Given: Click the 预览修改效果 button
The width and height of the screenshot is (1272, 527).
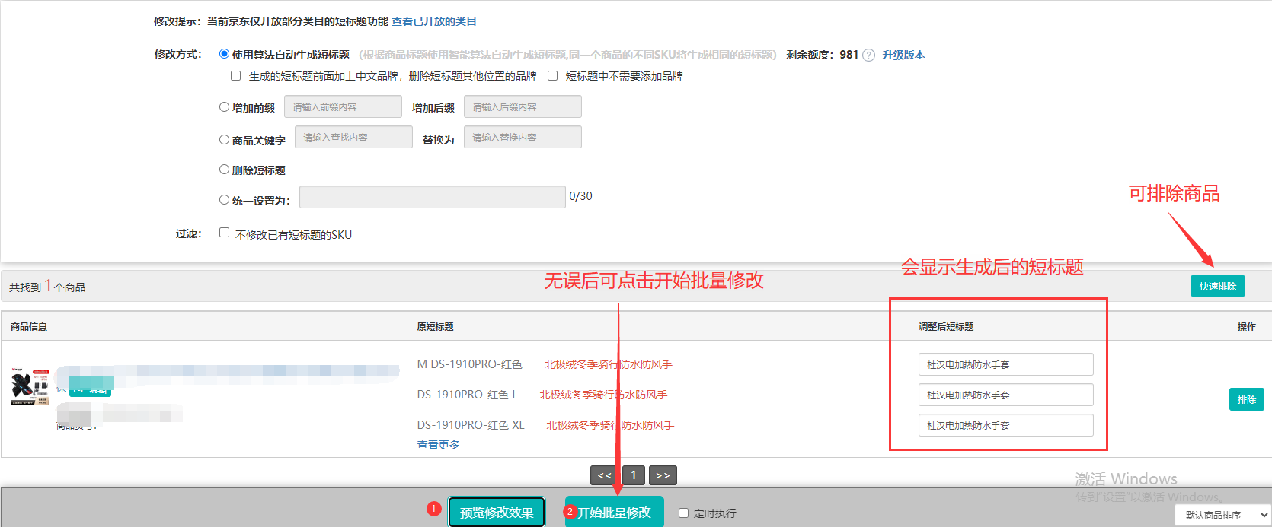Looking at the screenshot, I should pyautogui.click(x=497, y=513).
